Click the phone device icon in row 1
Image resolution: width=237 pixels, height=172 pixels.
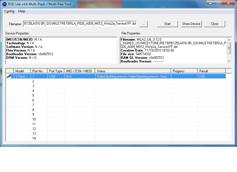tap(9, 76)
